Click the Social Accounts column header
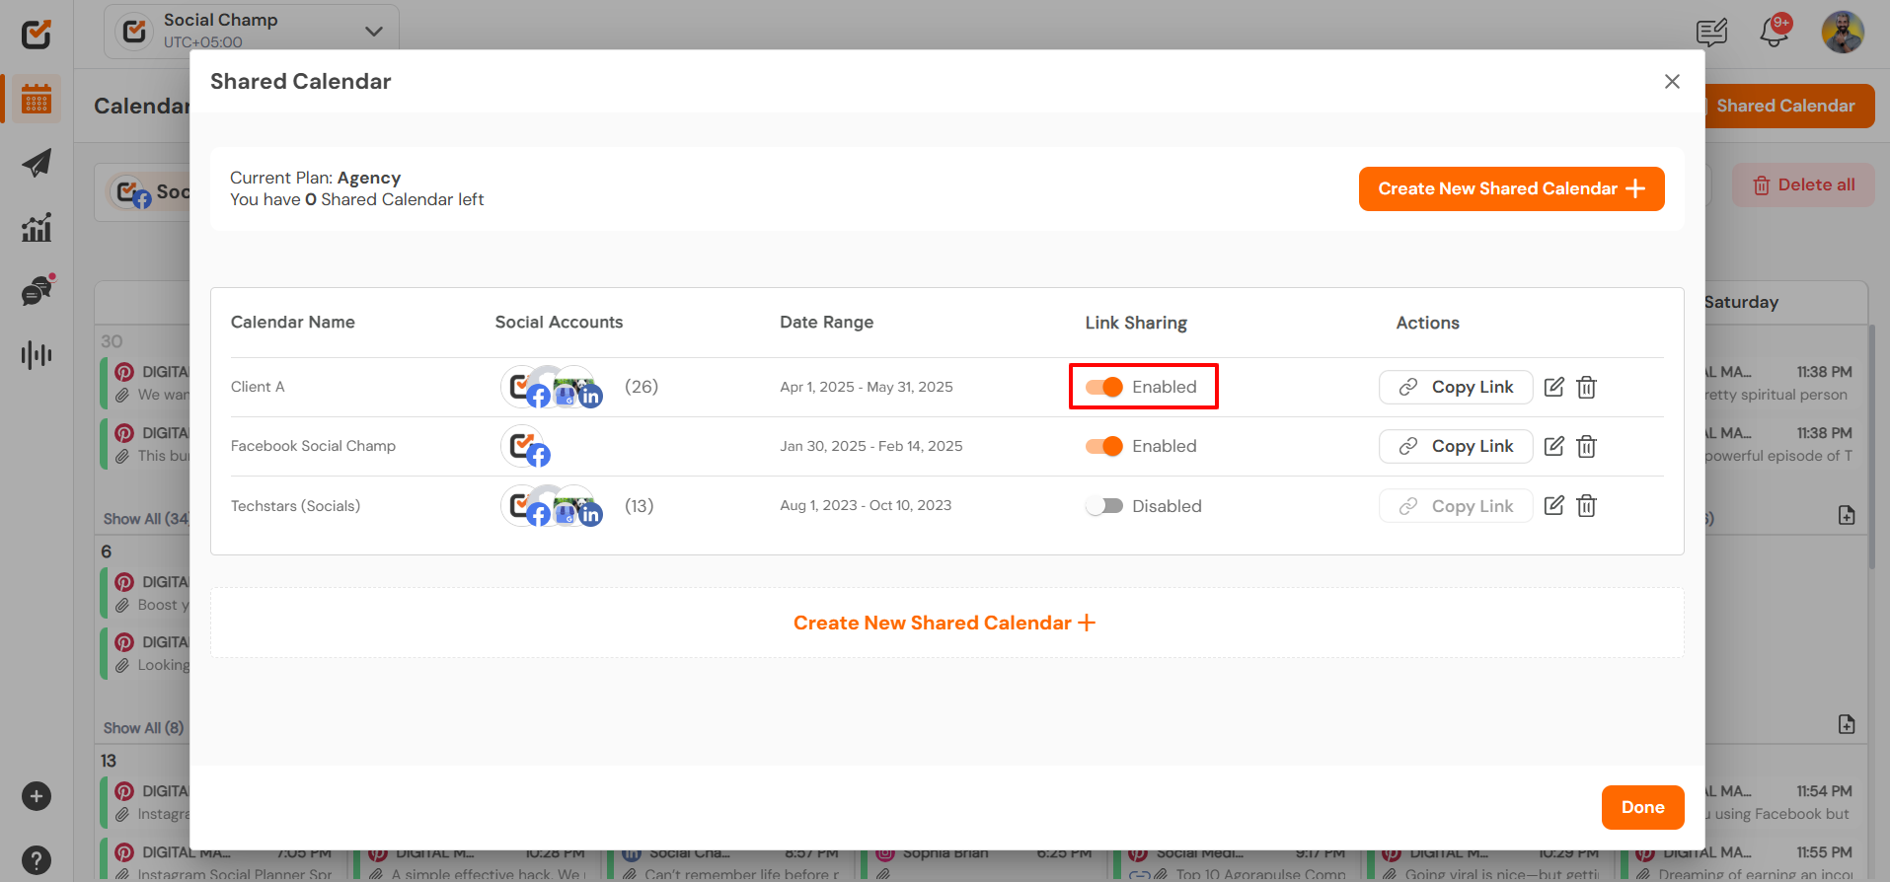 [x=559, y=322]
